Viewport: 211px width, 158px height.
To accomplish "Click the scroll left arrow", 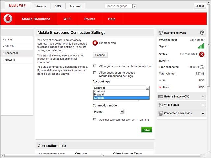I will (x=2, y=156).
